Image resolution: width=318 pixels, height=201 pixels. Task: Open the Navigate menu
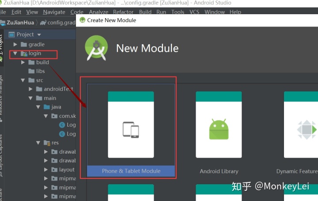pos(54,12)
